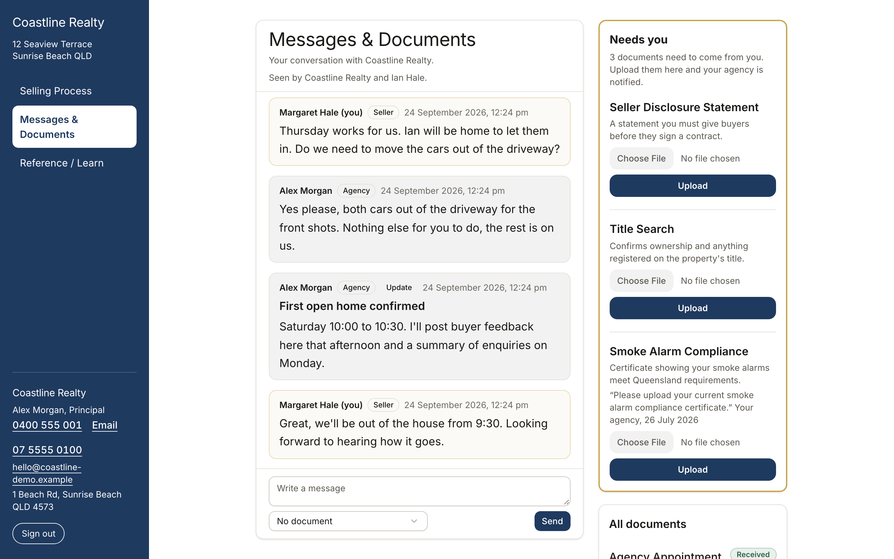
Task: Click Agency badge on Yes please message
Action: point(356,190)
